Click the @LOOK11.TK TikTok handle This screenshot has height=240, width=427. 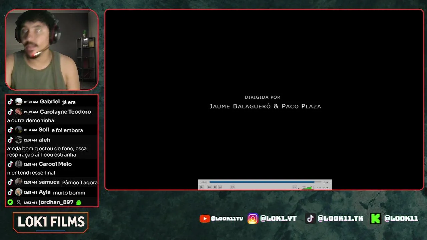(x=340, y=219)
